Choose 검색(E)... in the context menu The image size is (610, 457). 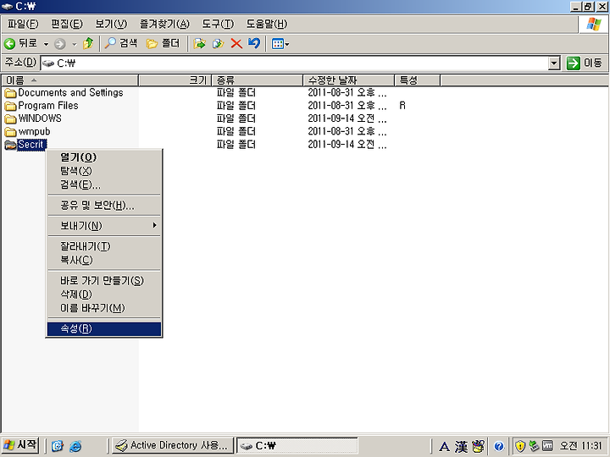(x=104, y=184)
